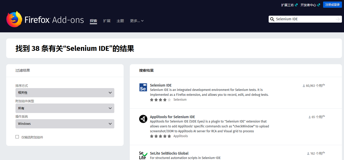This screenshot has height=160, width=344.
Task: Open the 排序方式 dropdown showing 相关性
Action: click(x=65, y=93)
